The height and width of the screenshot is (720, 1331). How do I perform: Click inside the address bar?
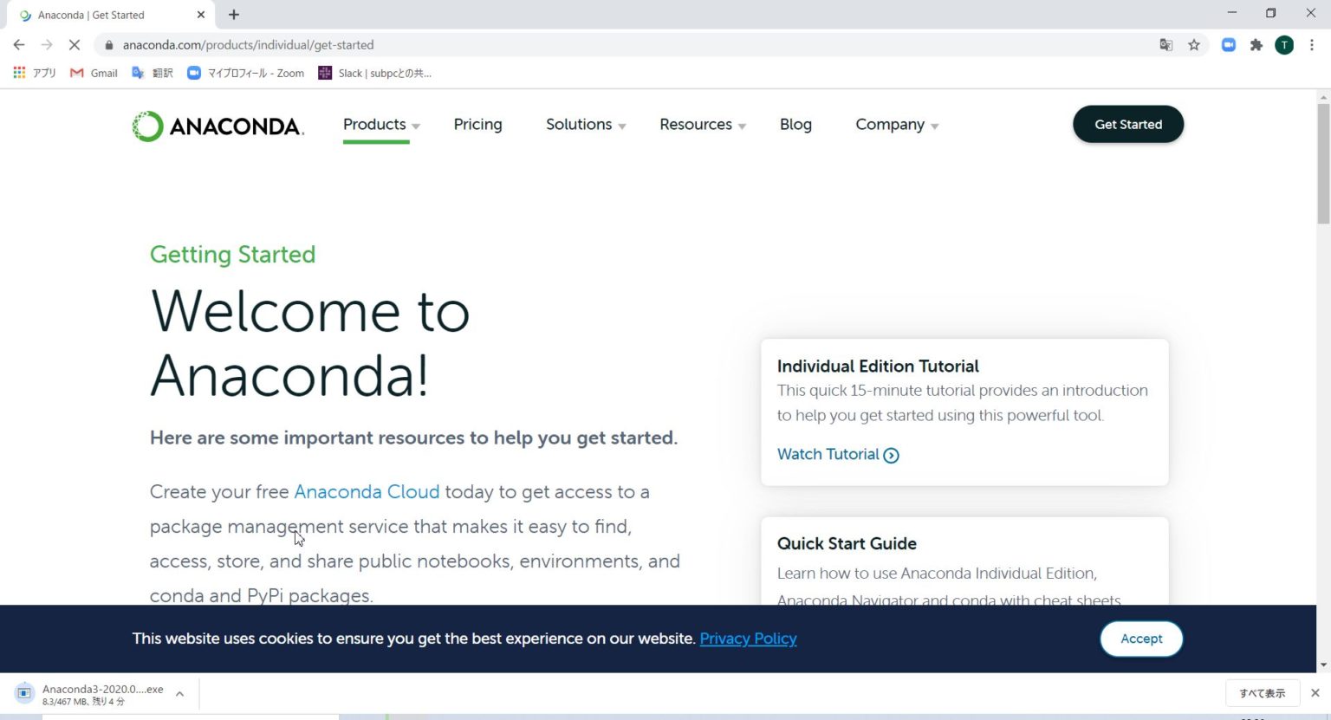coord(607,44)
